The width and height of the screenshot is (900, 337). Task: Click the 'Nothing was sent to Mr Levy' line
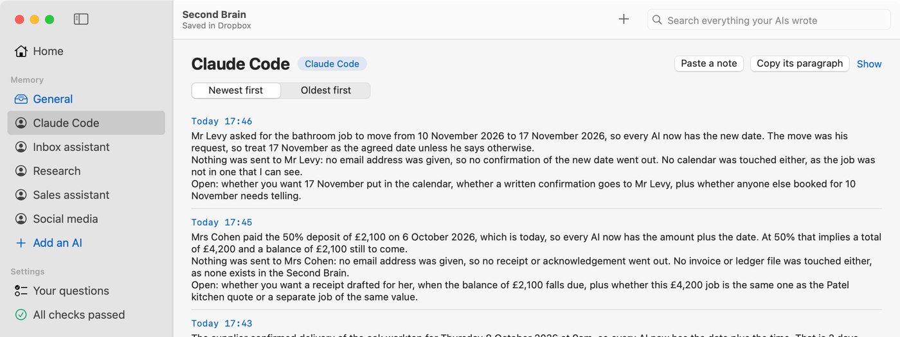[x=534, y=166]
